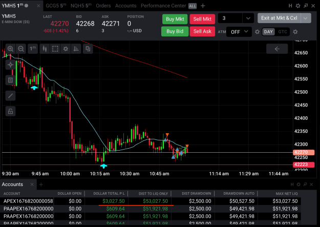Toggle the ALL filter in Performance Center

click(x=192, y=6)
